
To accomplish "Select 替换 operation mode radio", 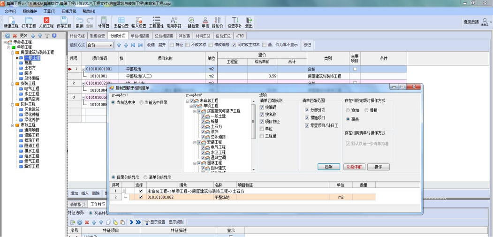I will (x=366, y=110).
